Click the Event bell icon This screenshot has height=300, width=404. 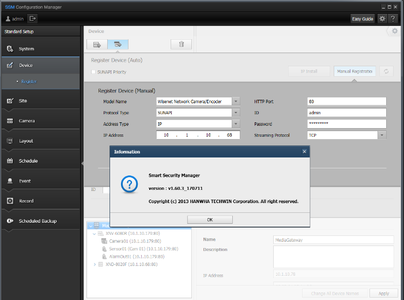[10, 181]
